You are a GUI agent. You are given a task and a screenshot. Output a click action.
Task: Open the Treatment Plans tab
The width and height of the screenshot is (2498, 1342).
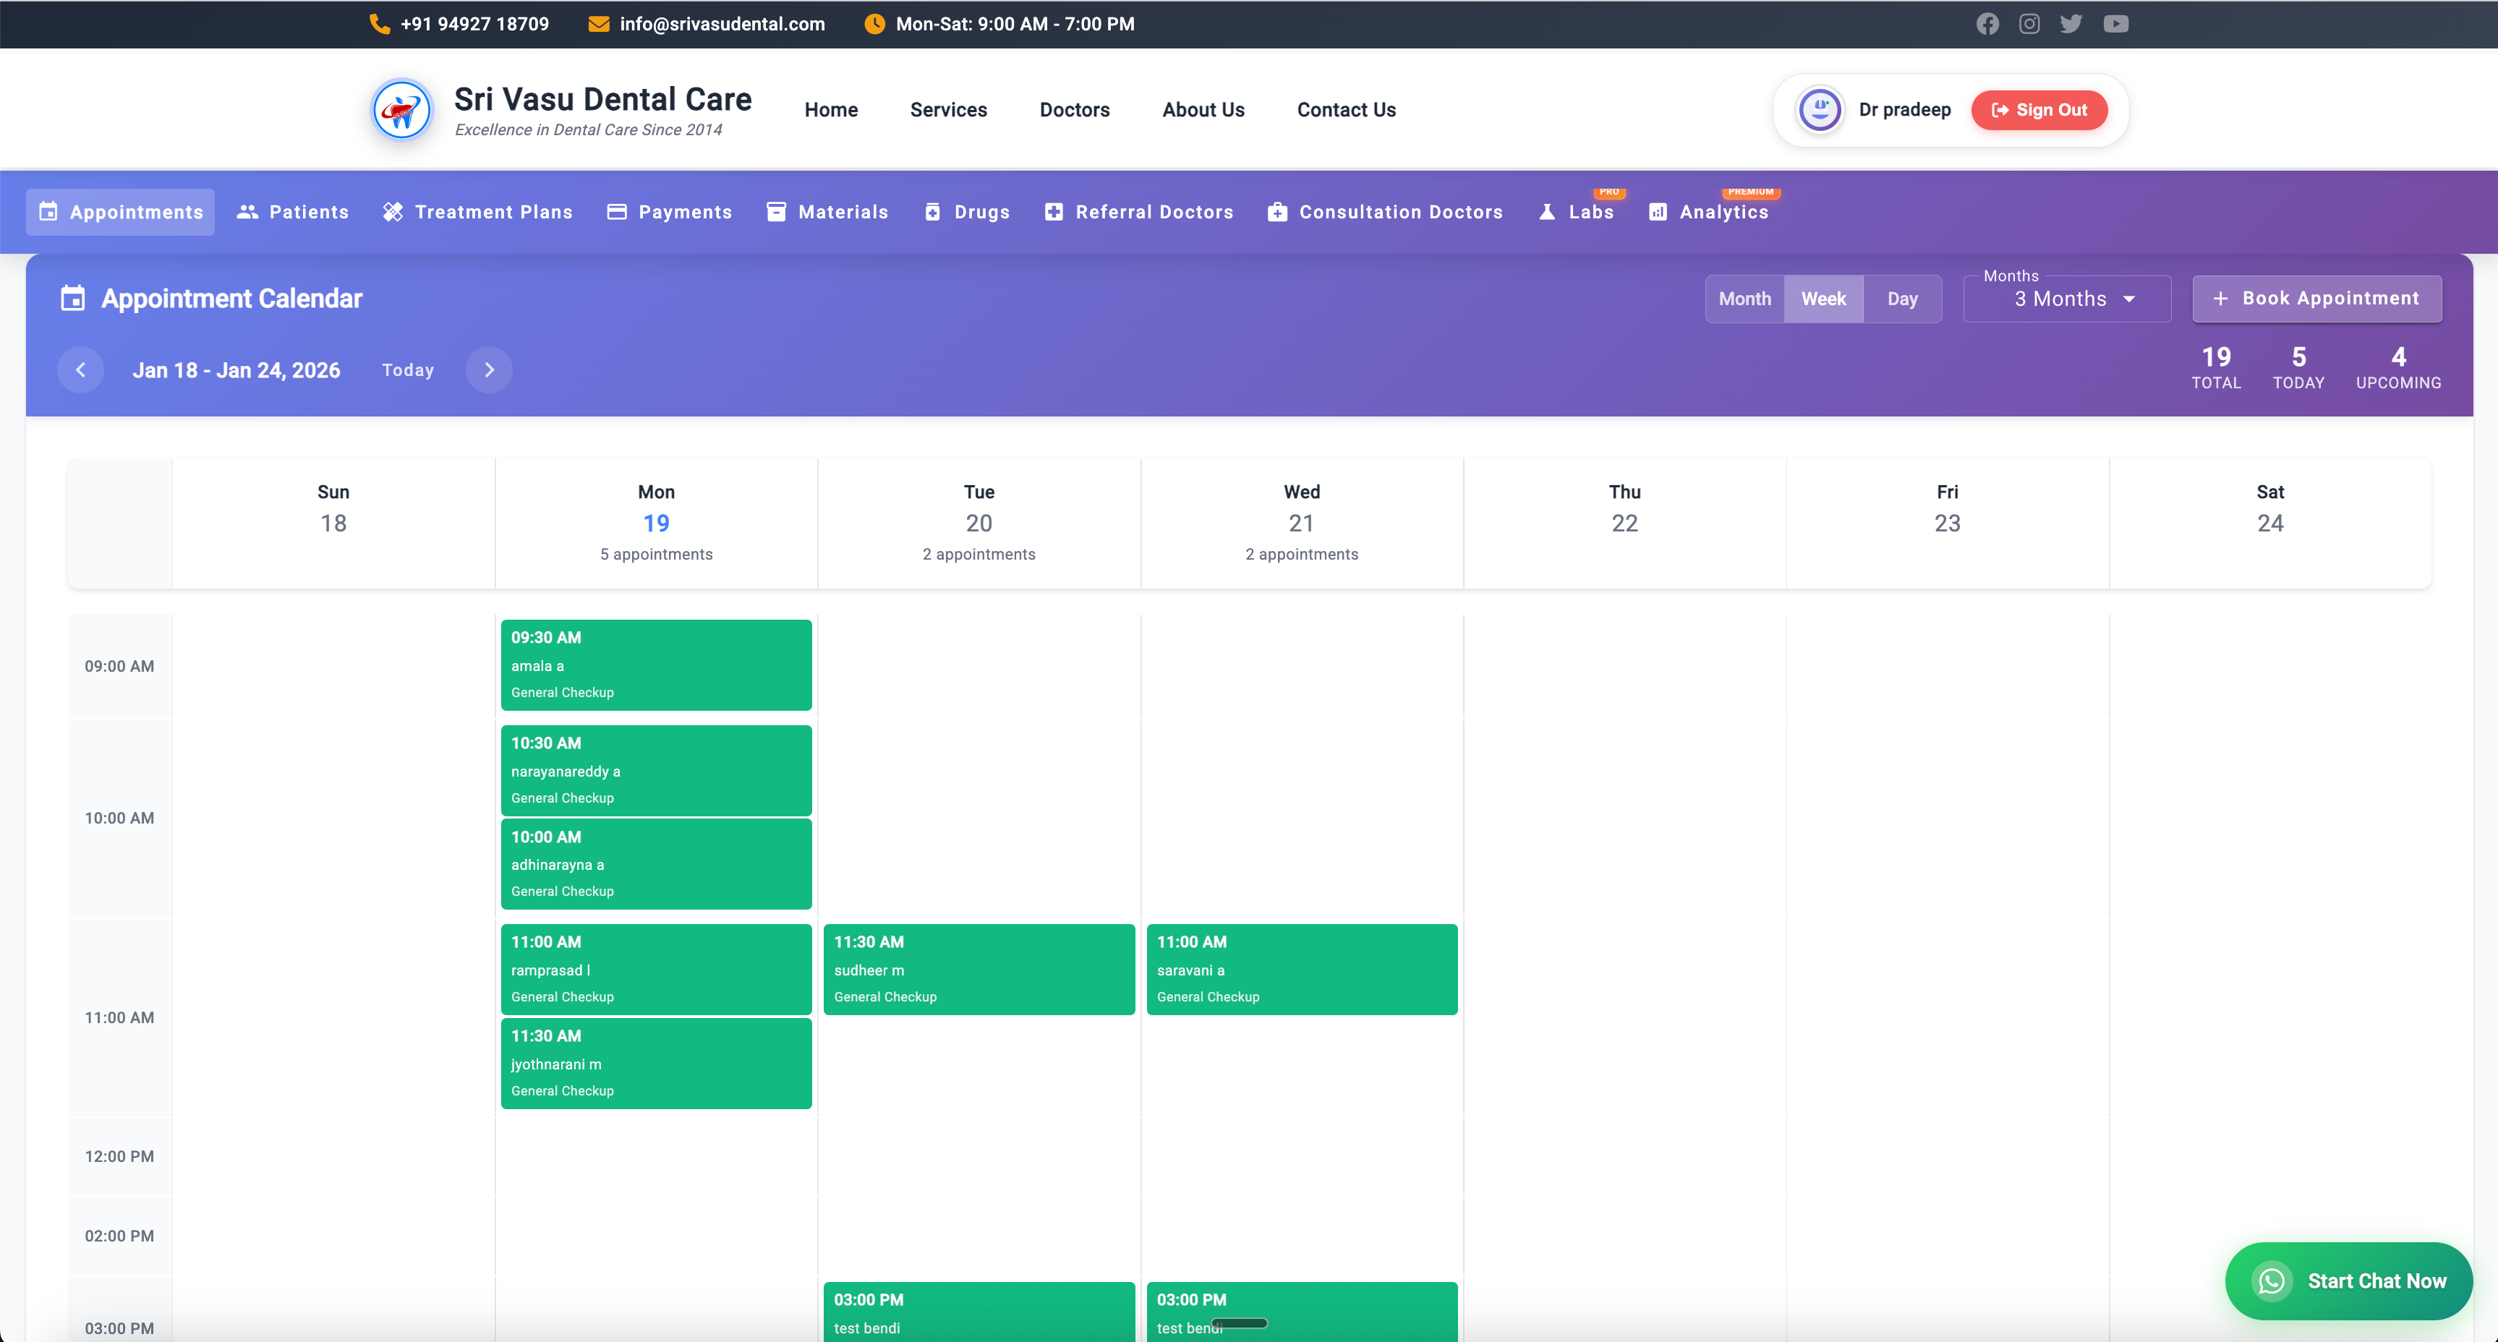point(478,211)
